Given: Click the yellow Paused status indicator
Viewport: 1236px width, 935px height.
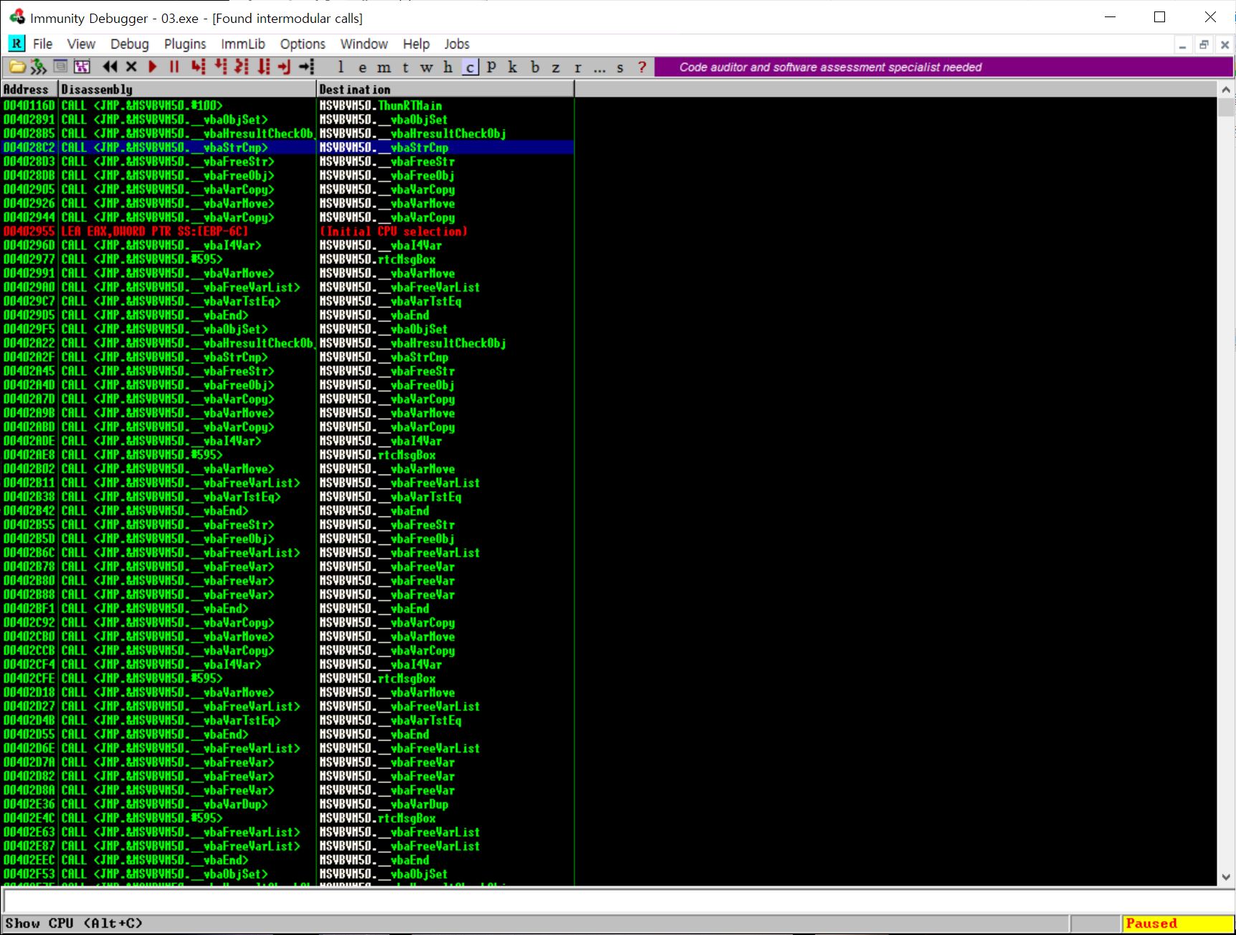Looking at the screenshot, I should [1177, 924].
